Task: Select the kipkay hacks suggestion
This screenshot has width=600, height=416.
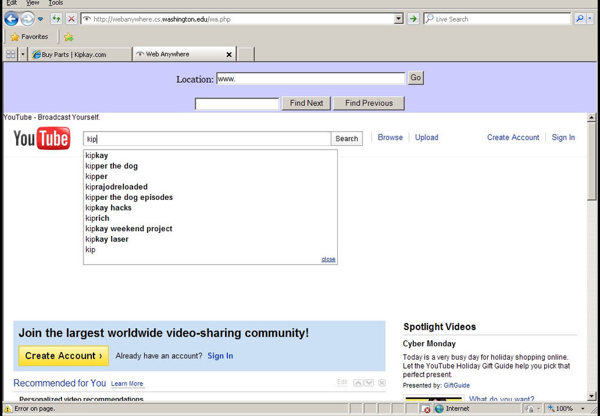Action: coord(210,208)
